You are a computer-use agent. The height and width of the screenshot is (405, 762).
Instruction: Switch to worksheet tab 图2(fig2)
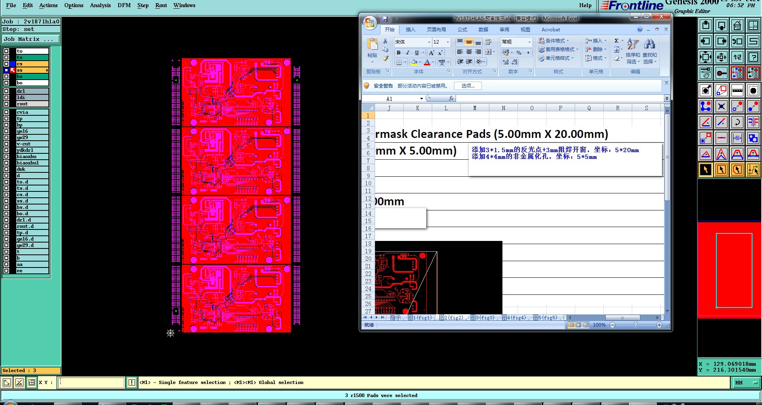tap(451, 317)
